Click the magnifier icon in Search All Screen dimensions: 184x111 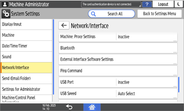93,14
